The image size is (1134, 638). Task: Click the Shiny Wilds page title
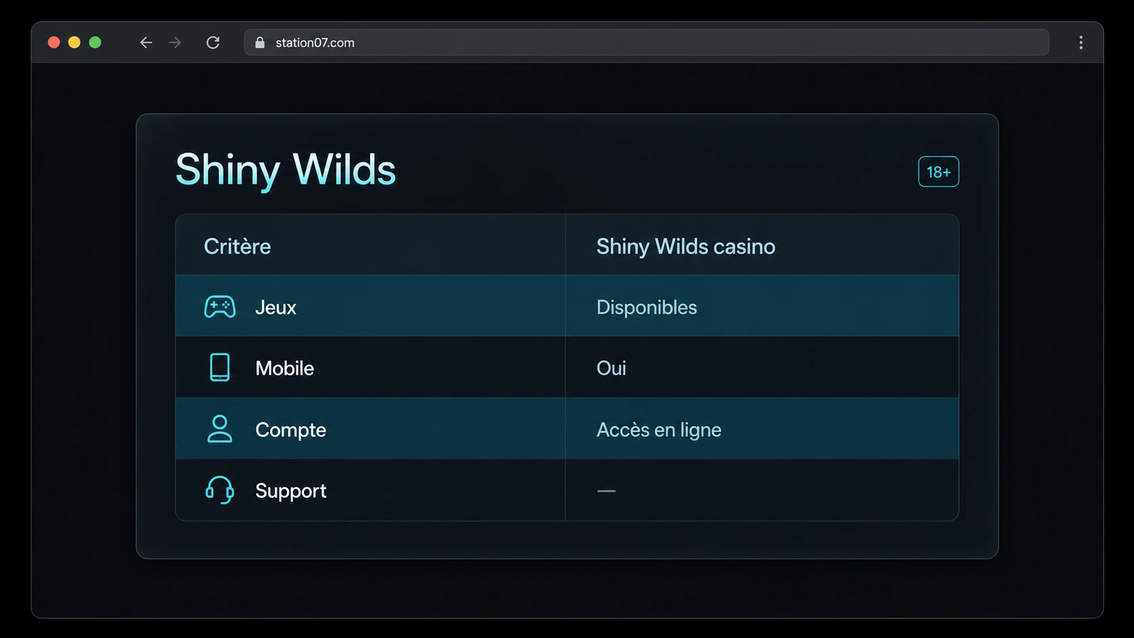[286, 170]
